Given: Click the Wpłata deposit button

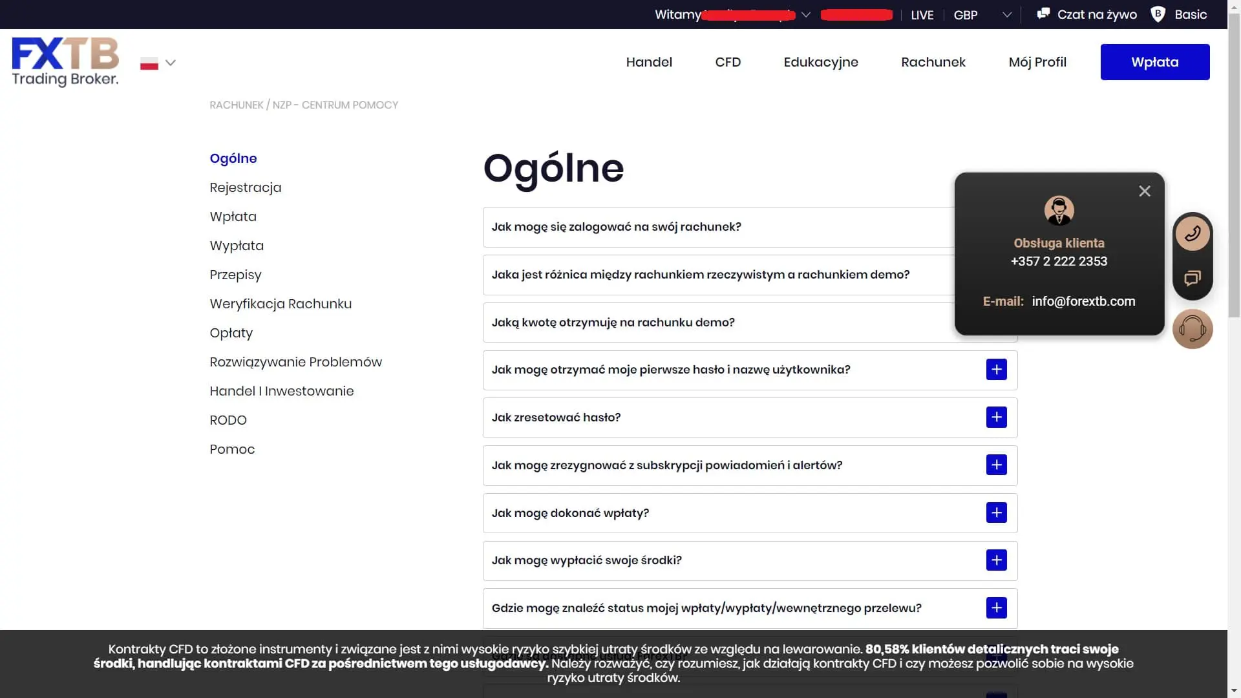Looking at the screenshot, I should pos(1155,61).
